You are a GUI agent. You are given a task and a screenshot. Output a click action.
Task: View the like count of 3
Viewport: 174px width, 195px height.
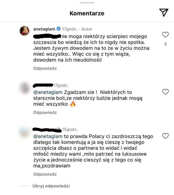tap(165, 44)
